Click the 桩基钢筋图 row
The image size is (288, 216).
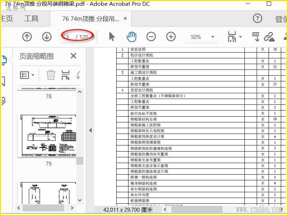click(x=201, y=201)
